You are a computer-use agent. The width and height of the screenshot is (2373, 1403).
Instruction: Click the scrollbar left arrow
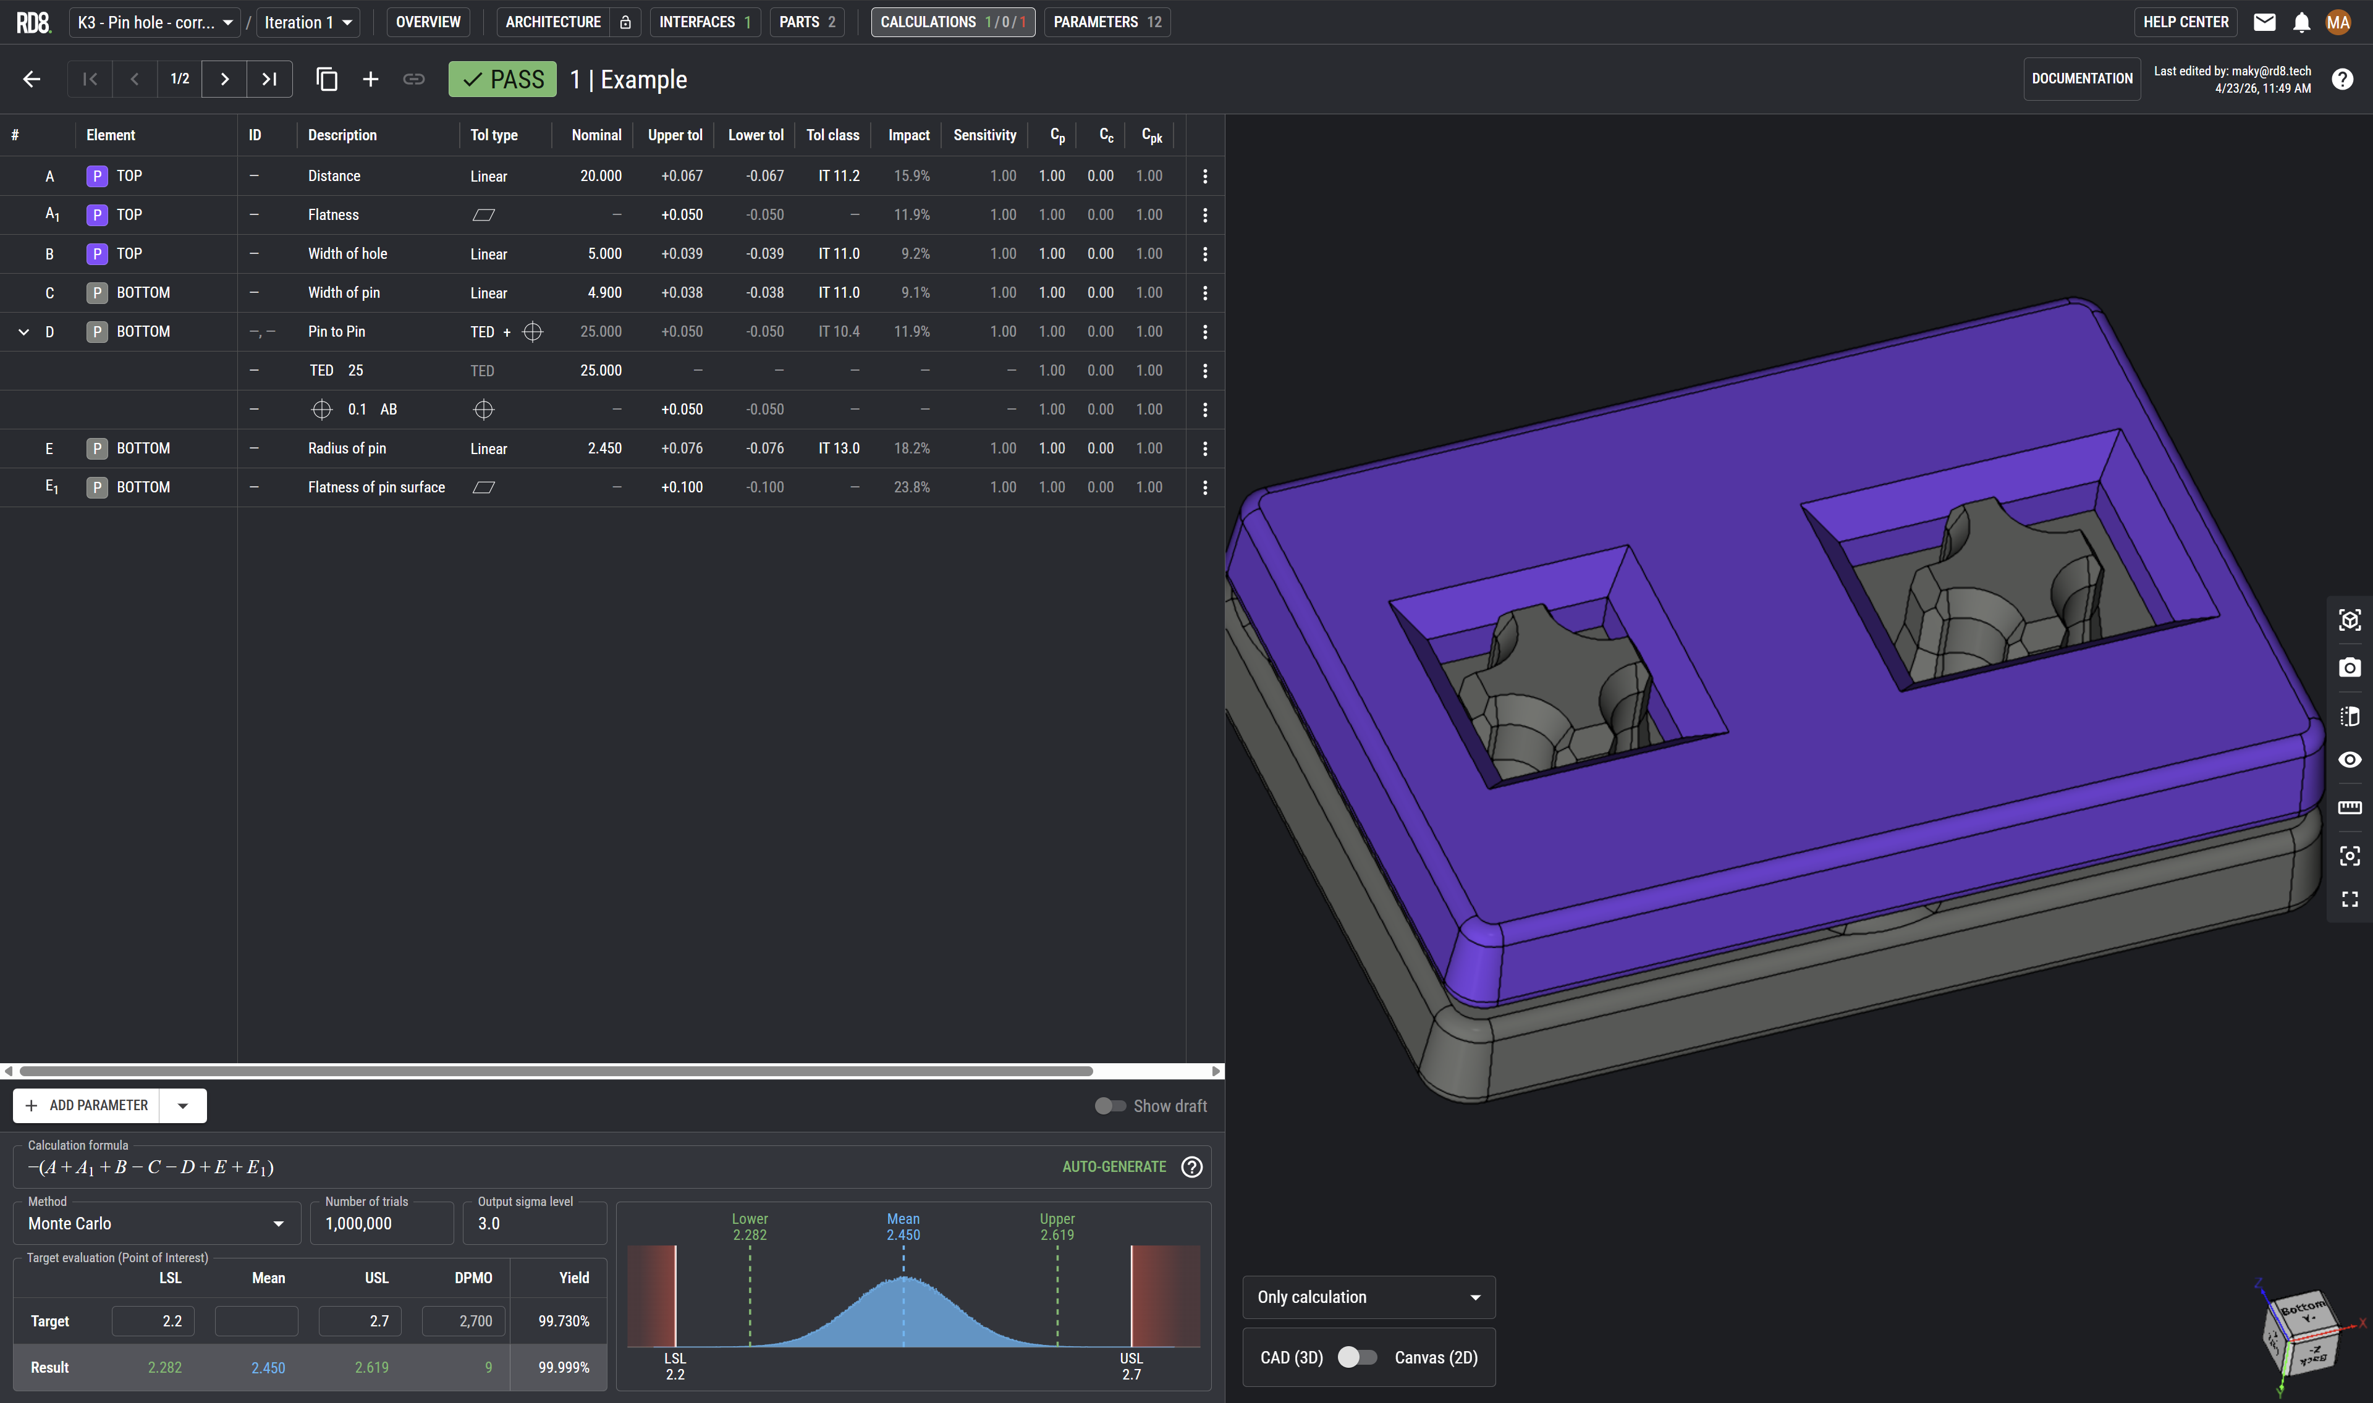tap(9, 1071)
